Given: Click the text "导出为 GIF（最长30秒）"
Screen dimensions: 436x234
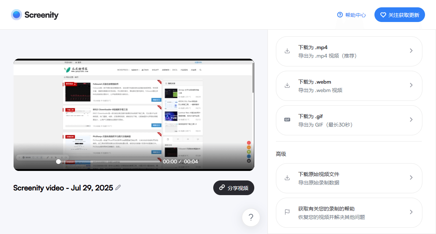Looking at the screenshot, I should 325,125.
